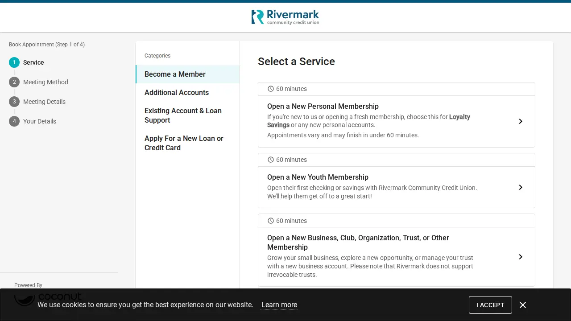Click the clock icon on the Personal Membership card
The image size is (571, 321).
click(x=271, y=89)
